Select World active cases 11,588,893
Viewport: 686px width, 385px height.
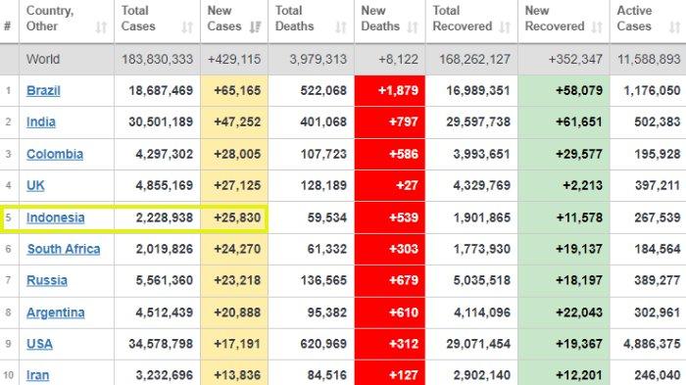coord(649,59)
